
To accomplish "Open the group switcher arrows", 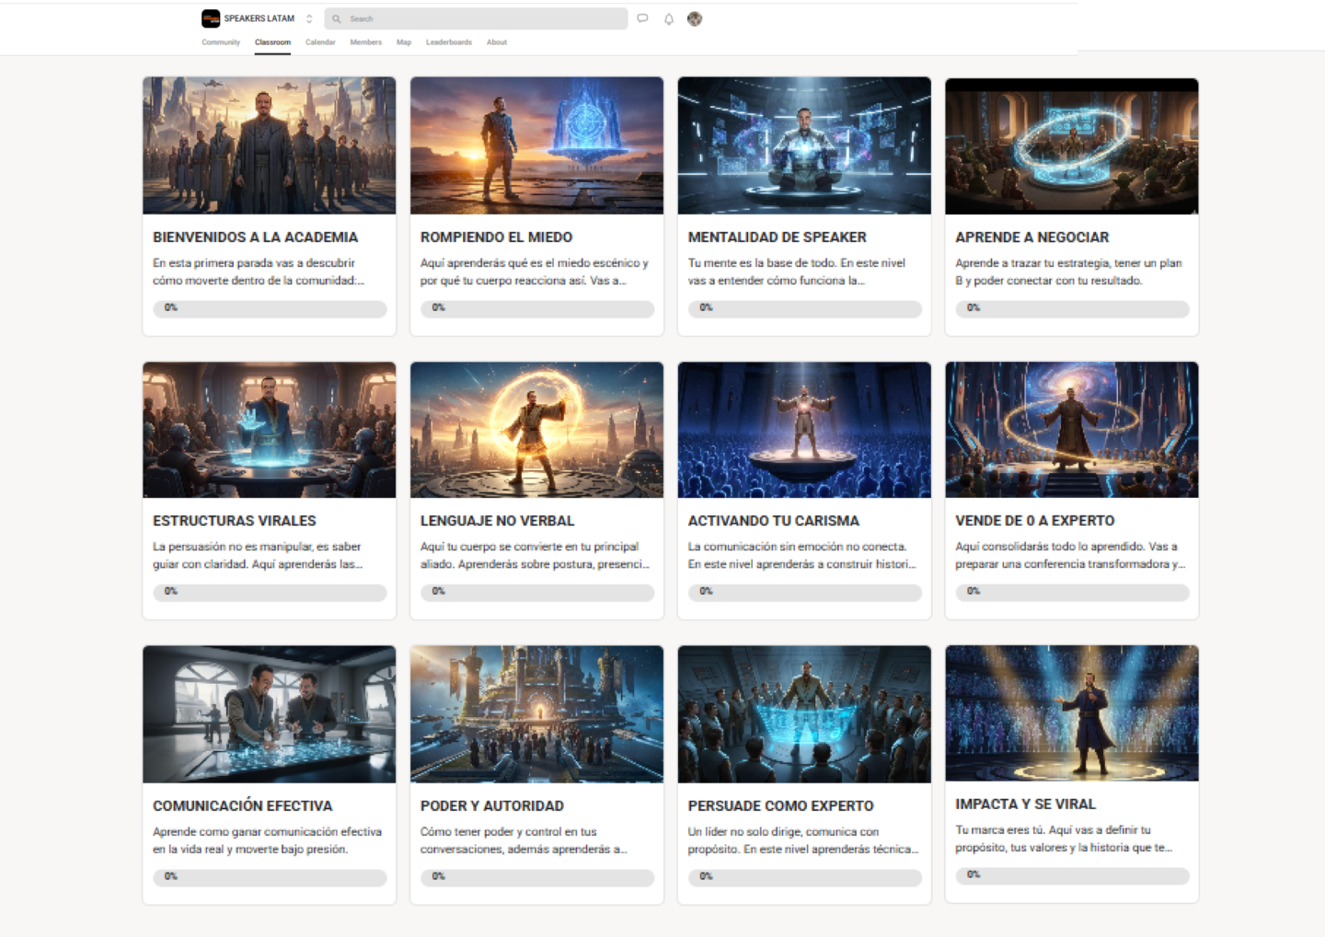I will coord(309,18).
